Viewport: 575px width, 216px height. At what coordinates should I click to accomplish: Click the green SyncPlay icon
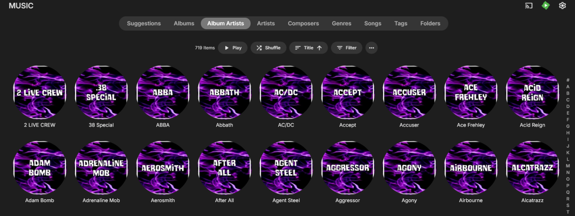pyautogui.click(x=546, y=6)
